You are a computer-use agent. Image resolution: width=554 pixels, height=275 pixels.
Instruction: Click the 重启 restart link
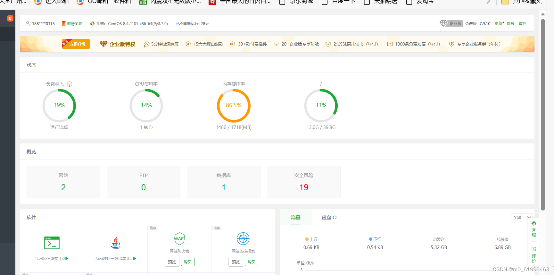(523, 24)
